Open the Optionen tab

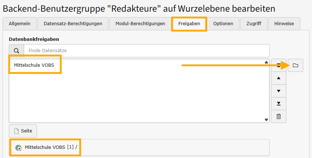223,24
